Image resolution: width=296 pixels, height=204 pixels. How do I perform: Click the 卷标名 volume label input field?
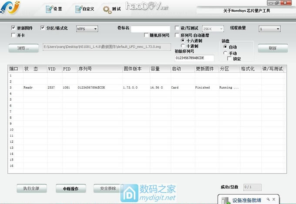tap(150, 29)
